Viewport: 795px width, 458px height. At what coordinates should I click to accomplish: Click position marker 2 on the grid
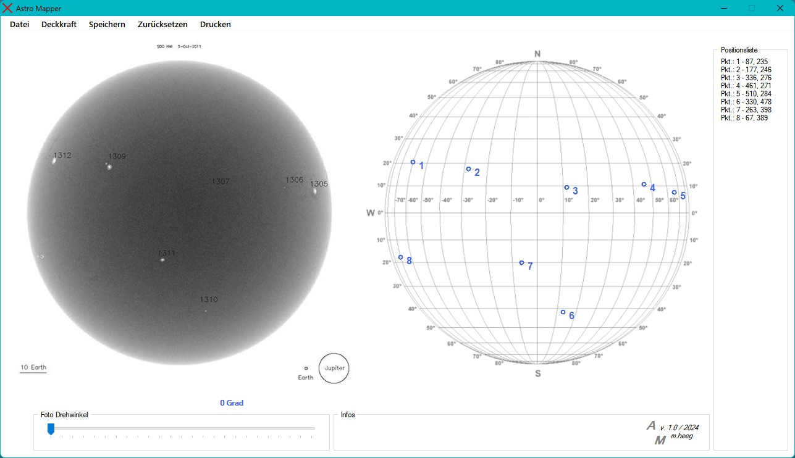468,169
